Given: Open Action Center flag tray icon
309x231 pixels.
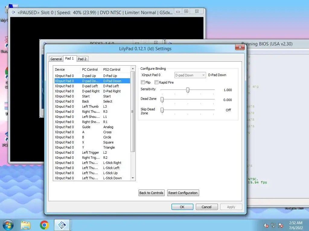Looking at the screenshot, I should coord(281,225).
